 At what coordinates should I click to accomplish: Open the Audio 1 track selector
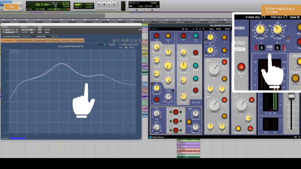click(x=8, y=30)
